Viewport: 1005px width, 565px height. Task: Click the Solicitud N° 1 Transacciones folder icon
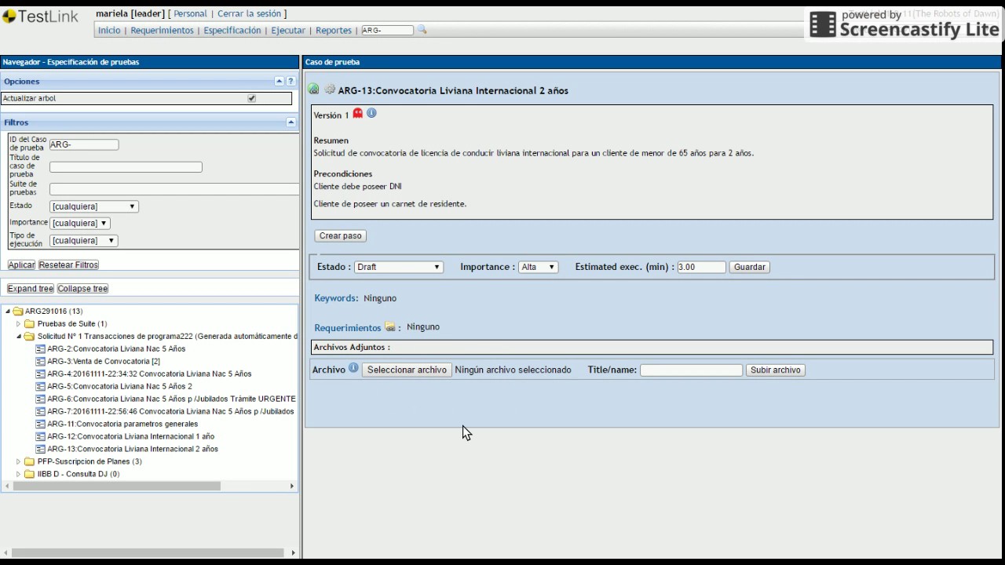click(x=29, y=336)
